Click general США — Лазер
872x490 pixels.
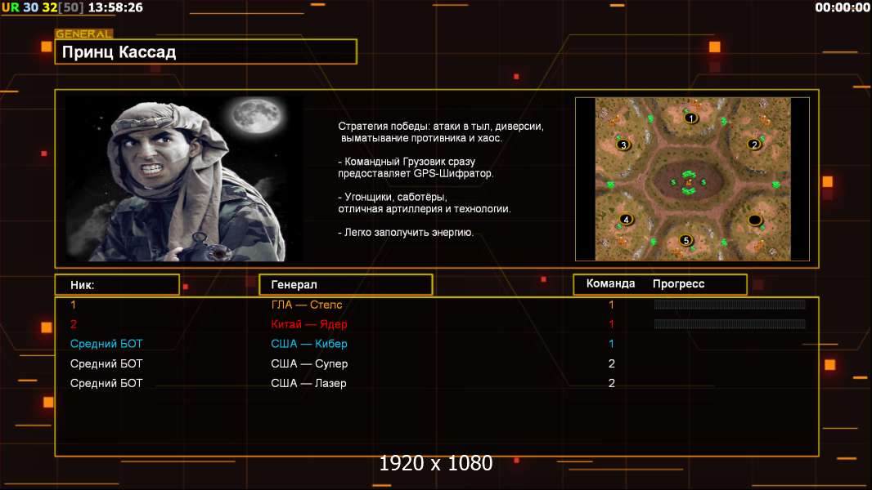point(308,383)
